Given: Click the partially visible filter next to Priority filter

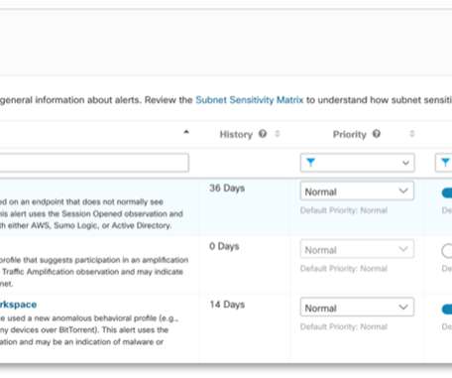Looking at the screenshot, I should point(443,163).
